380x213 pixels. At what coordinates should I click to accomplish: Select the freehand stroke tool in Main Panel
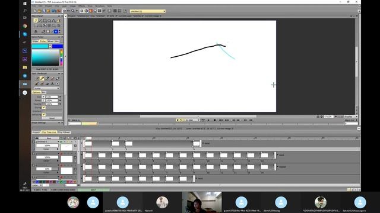click(x=36, y=21)
